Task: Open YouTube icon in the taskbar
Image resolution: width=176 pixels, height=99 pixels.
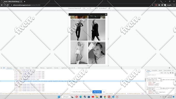Action: coord(93,97)
